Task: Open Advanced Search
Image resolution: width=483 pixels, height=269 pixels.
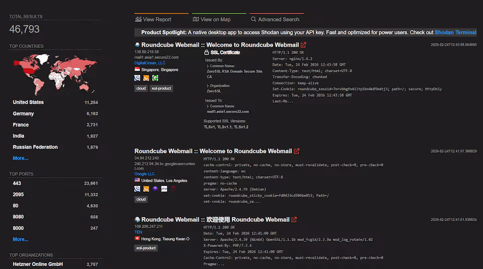Action: 274,19
